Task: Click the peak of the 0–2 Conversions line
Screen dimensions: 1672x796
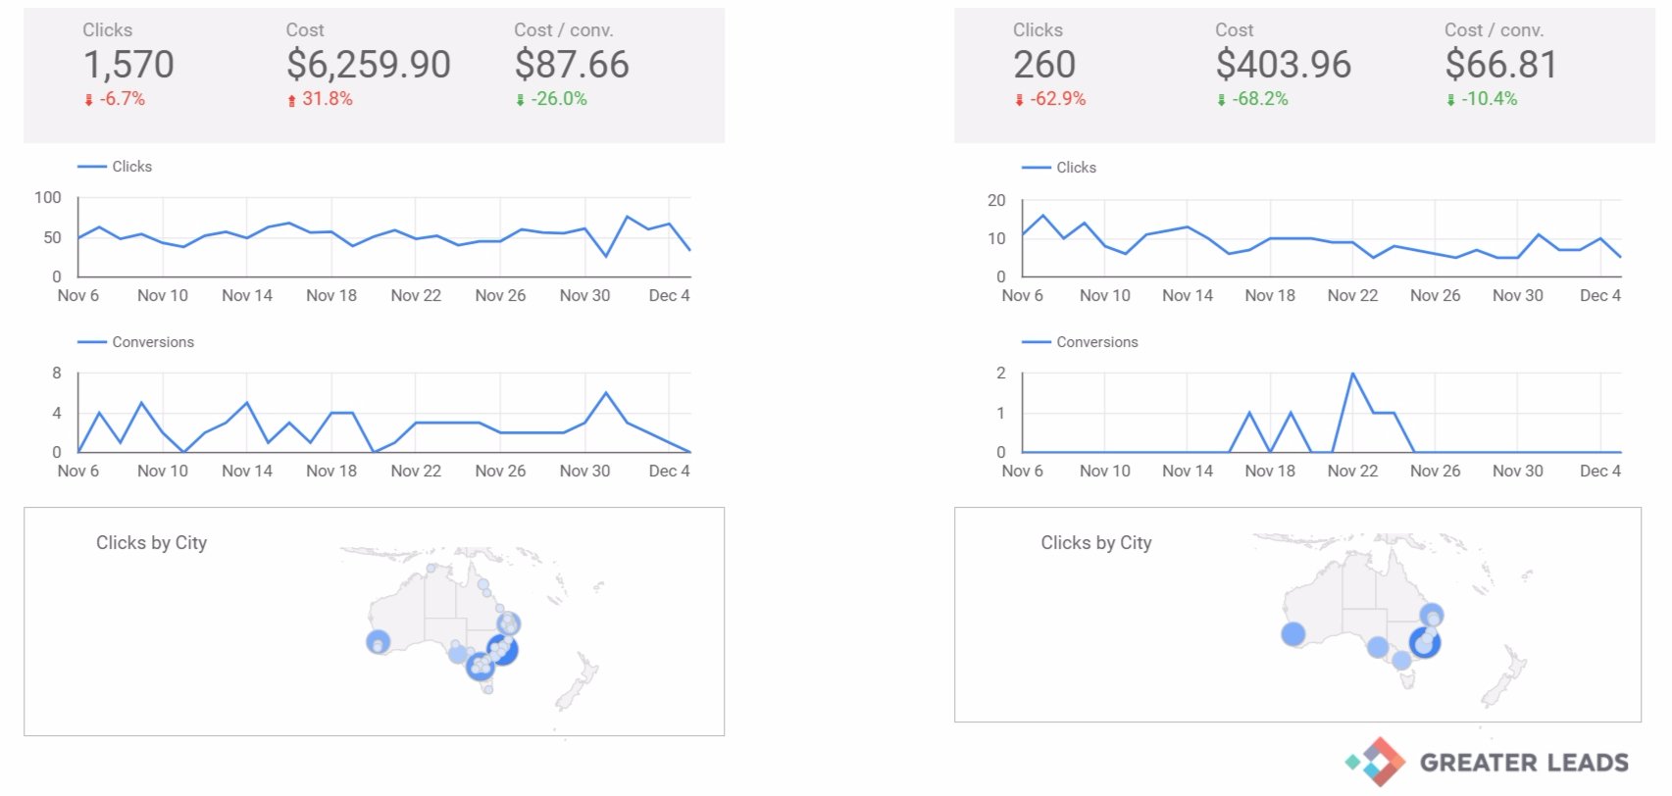Action: 1353,373
